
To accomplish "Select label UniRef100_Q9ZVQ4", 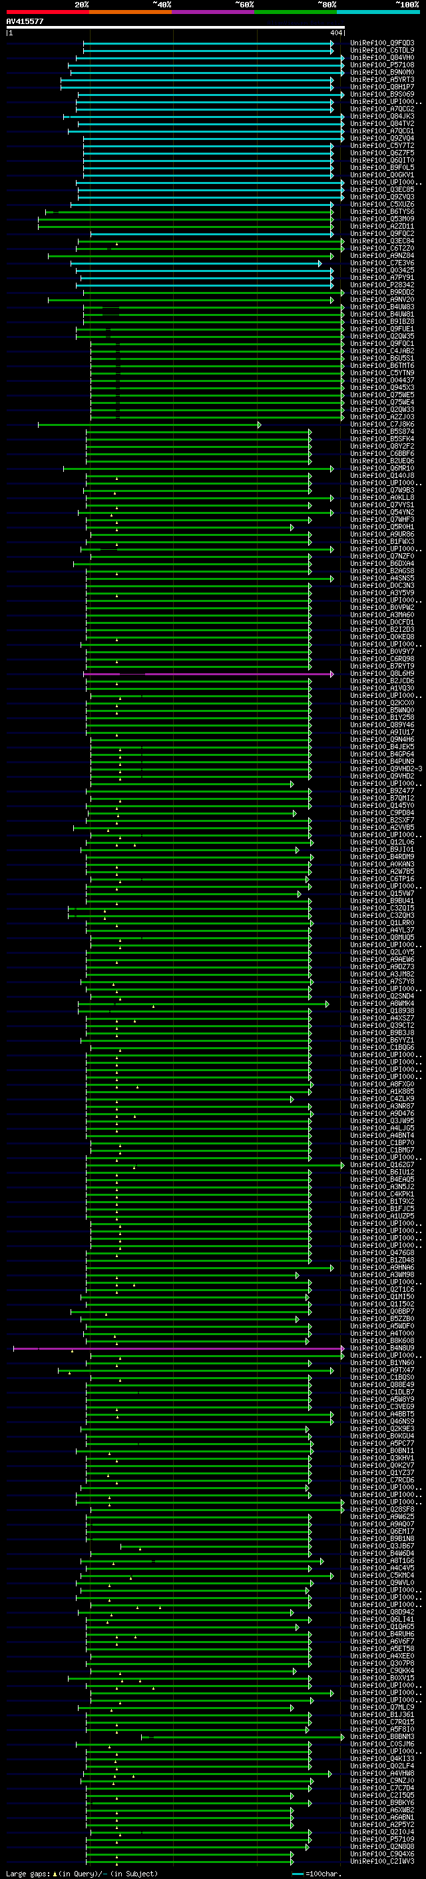I will (x=382, y=138).
